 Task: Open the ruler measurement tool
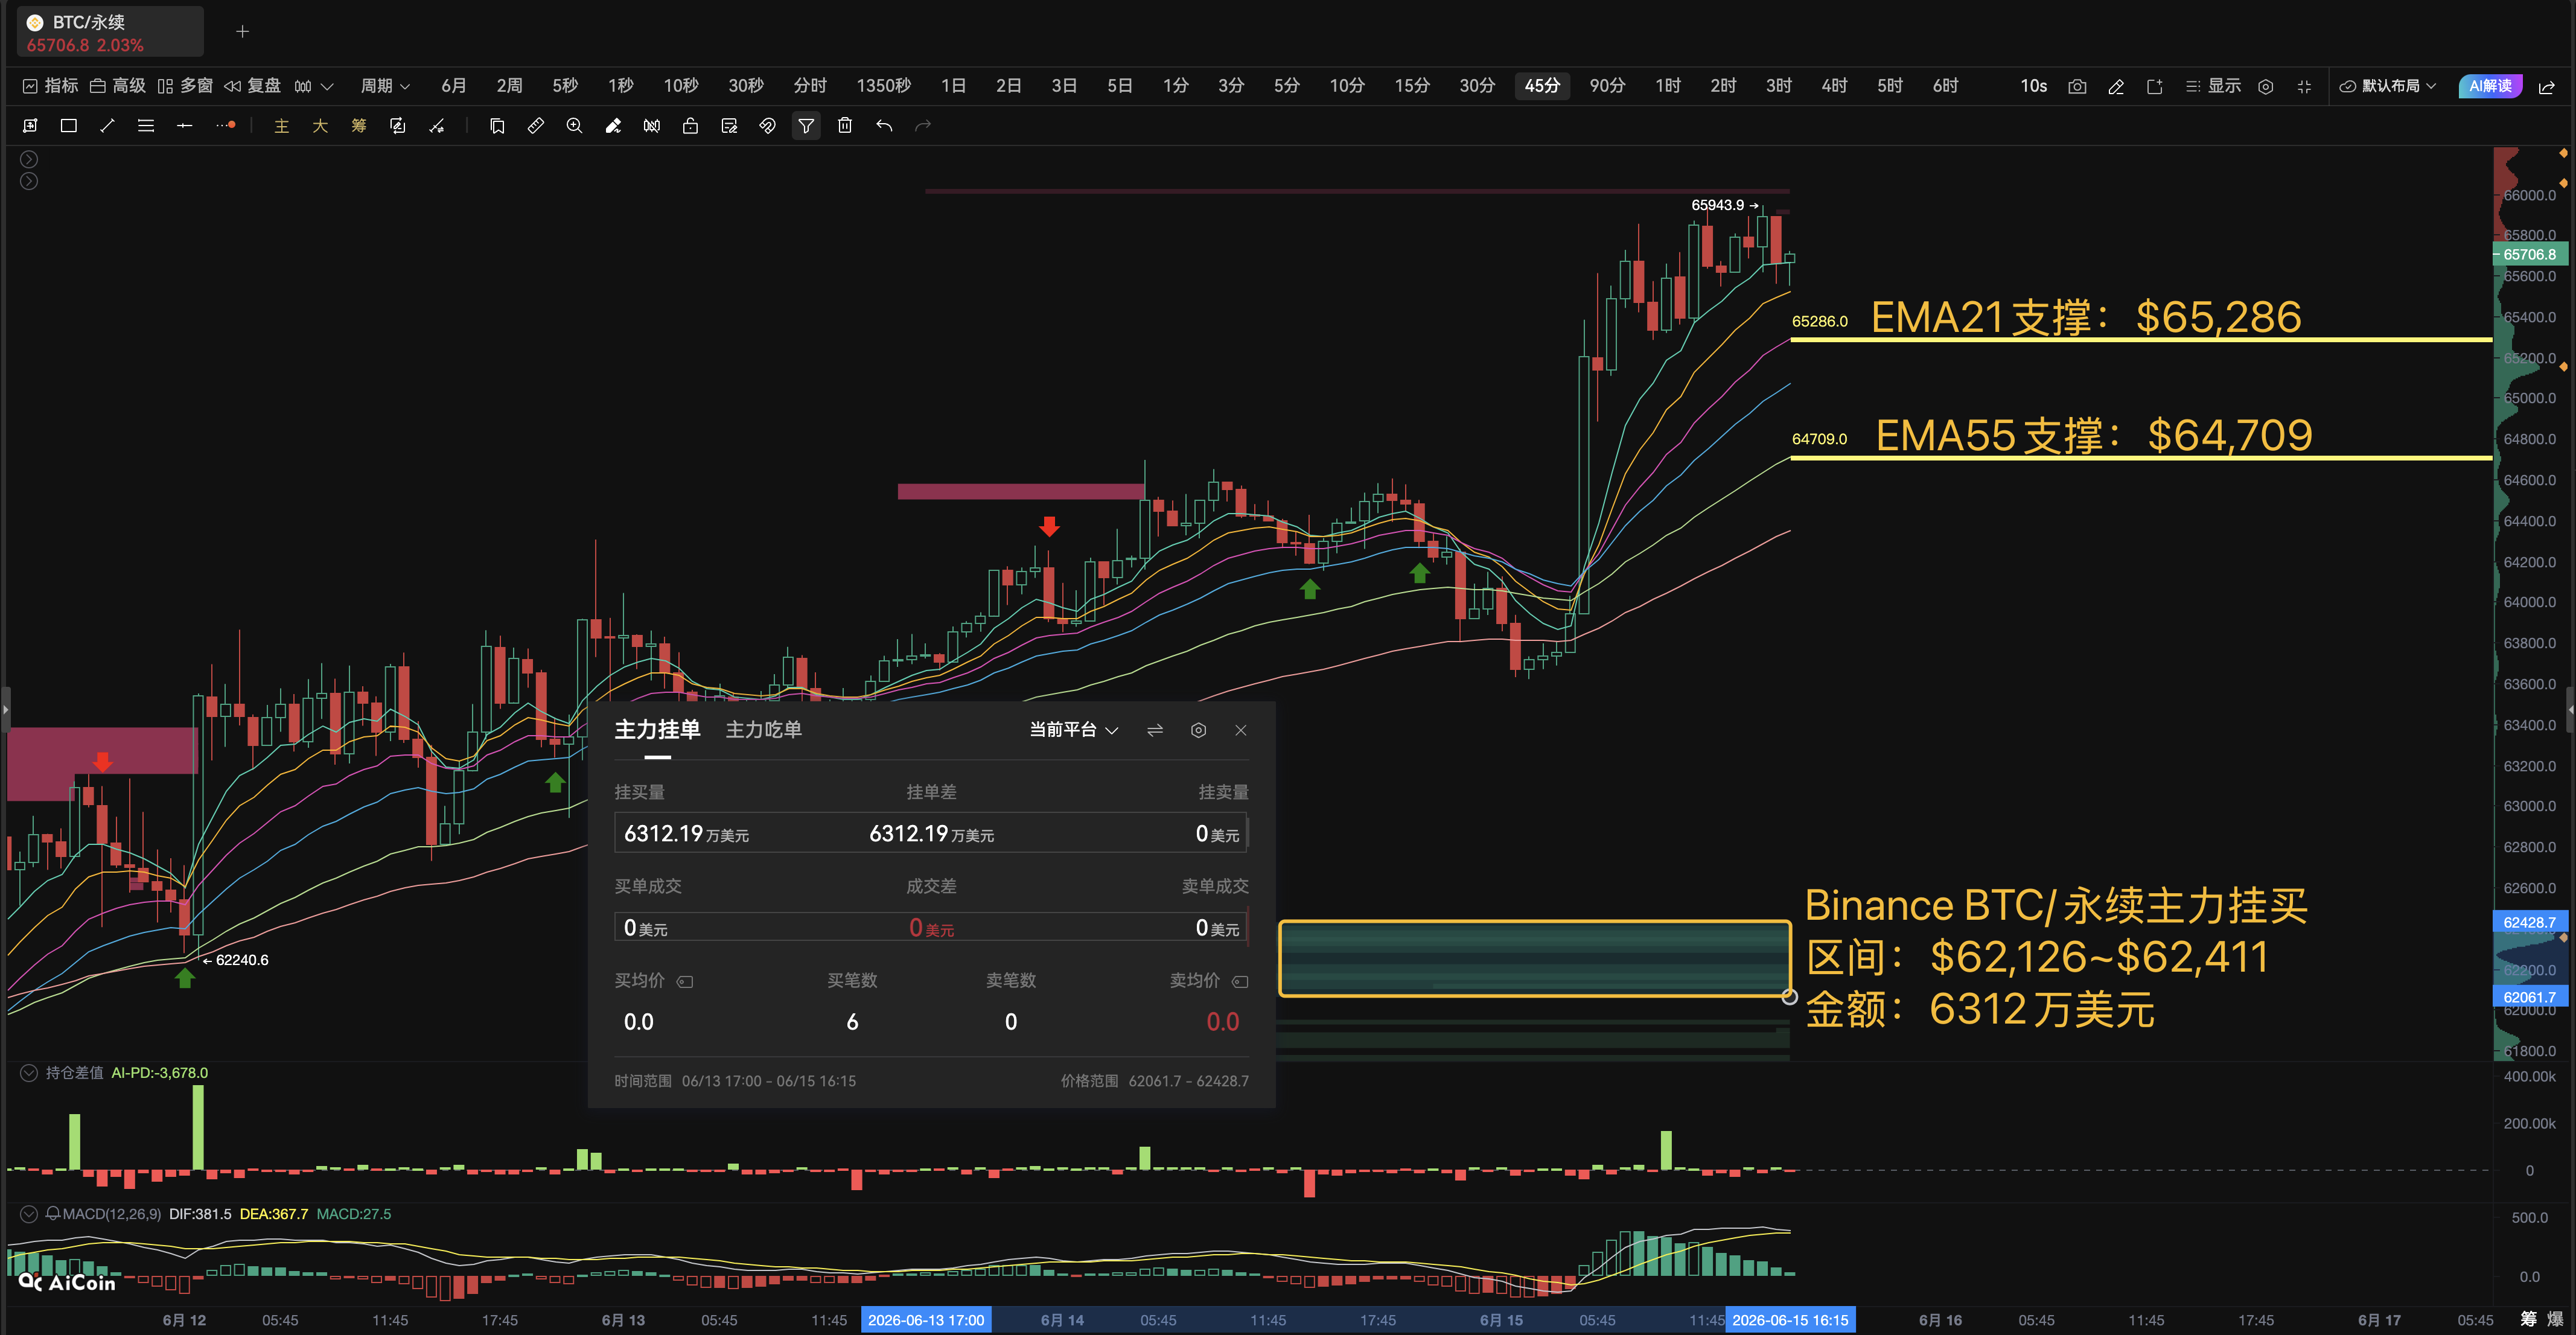[536, 126]
